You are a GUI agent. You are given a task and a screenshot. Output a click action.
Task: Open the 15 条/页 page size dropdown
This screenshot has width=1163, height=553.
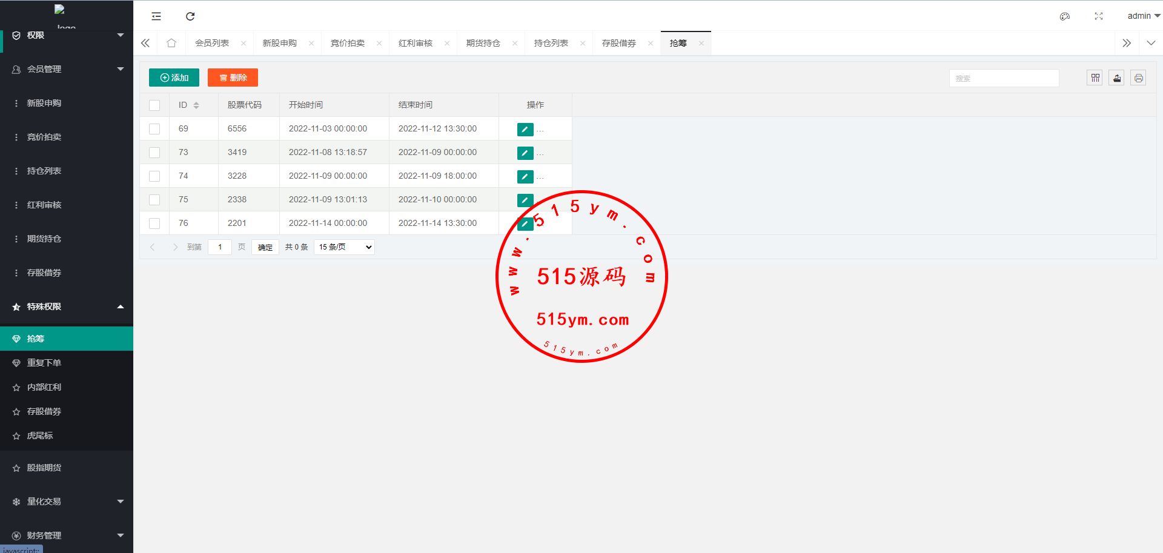[344, 247]
